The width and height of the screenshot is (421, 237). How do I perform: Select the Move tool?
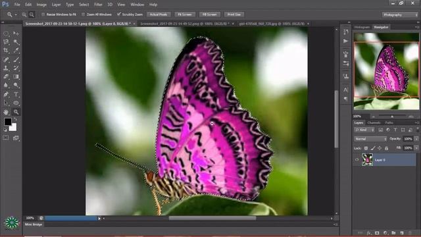tap(16, 34)
